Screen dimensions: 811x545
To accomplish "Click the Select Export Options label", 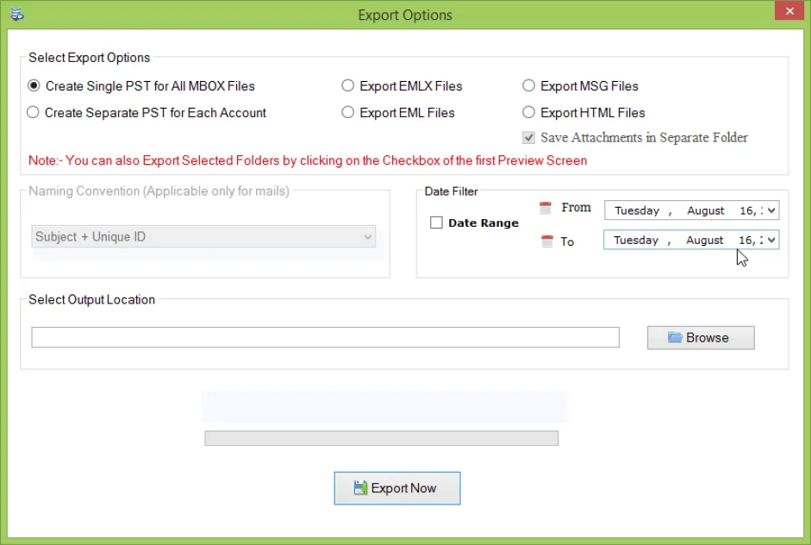I will point(89,58).
